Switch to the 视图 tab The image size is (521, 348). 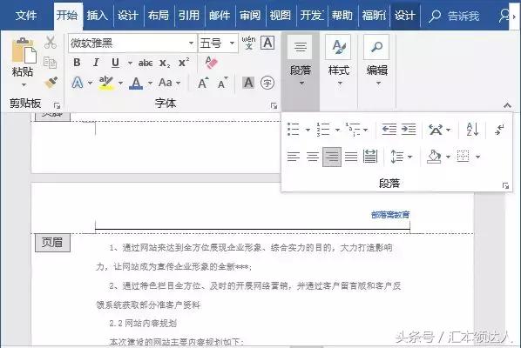281,16
